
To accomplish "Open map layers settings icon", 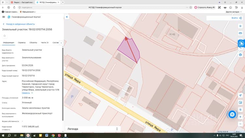I will pos(240,26).
